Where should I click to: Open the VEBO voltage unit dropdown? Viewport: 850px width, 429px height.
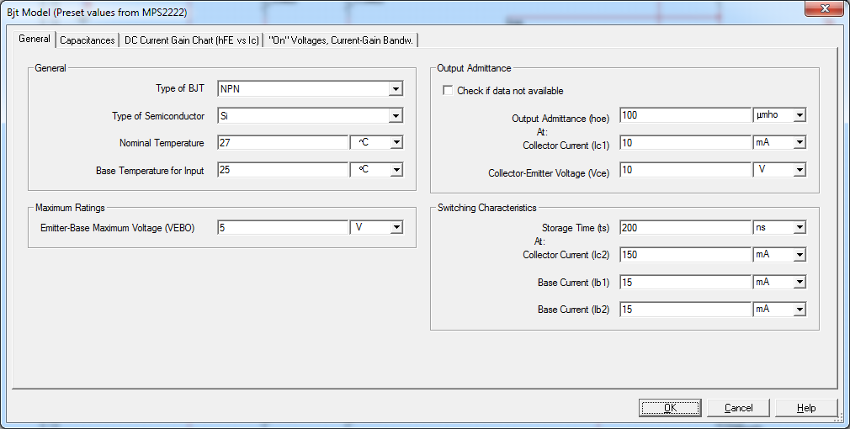tap(396, 227)
